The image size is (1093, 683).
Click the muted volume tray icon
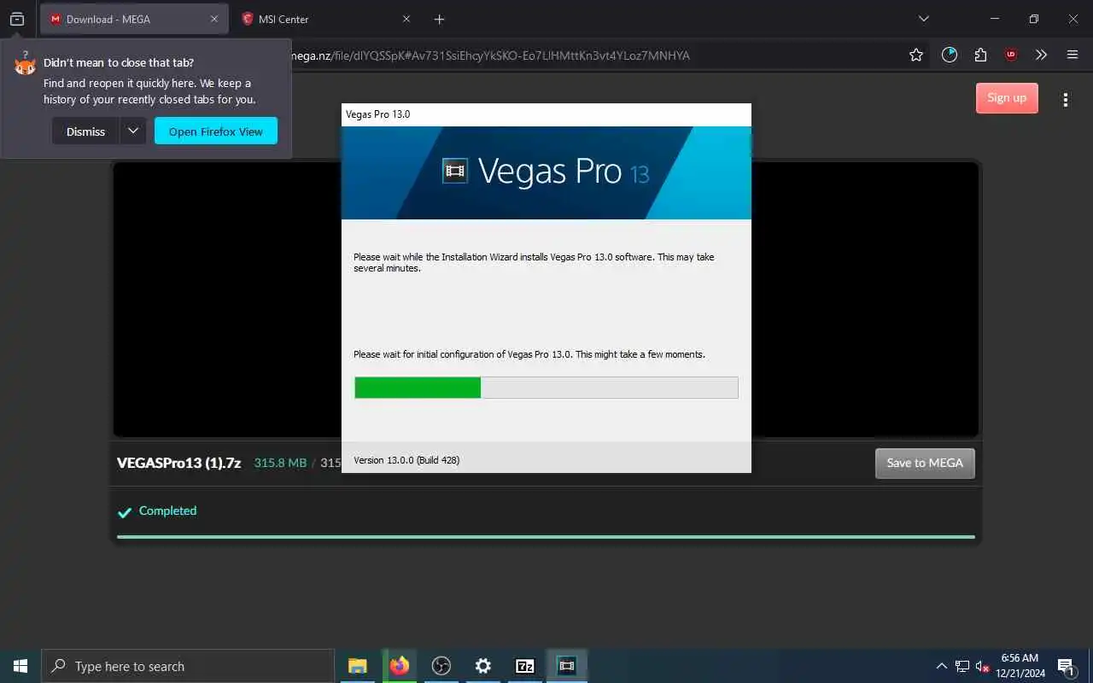click(982, 666)
